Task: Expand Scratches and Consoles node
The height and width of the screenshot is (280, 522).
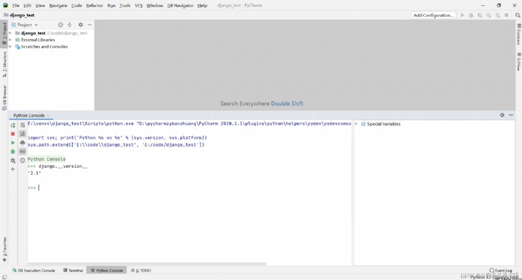Action: (10, 46)
